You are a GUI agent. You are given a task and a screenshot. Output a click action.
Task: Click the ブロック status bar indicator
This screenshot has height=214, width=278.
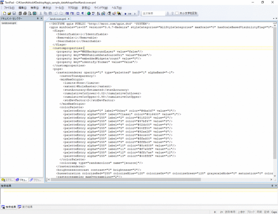[x=251, y=212]
